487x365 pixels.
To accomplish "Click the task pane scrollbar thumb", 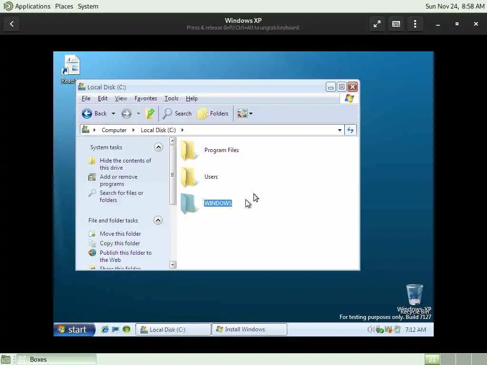I will tap(173, 175).
